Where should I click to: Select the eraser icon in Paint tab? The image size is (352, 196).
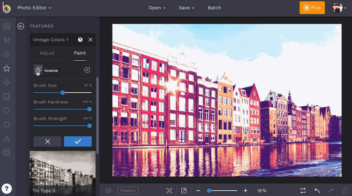tap(86, 70)
